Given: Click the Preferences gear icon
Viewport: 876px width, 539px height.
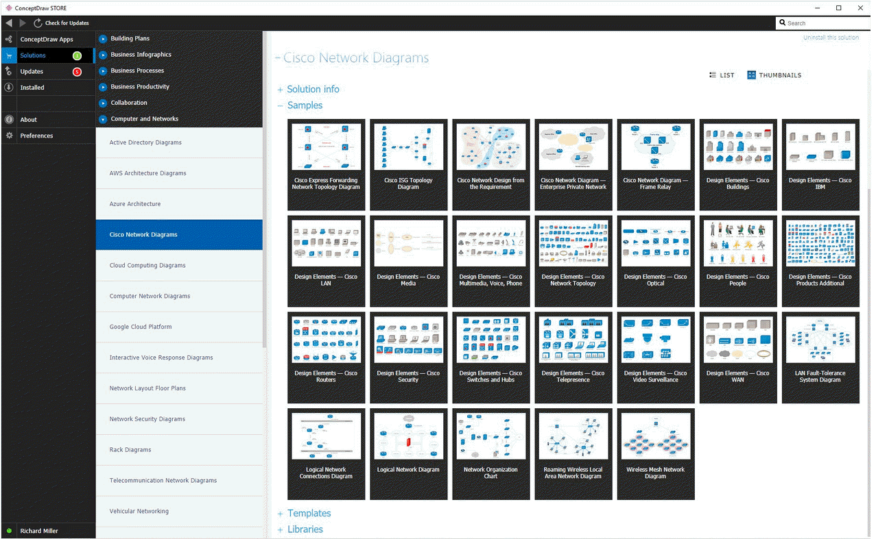Looking at the screenshot, I should pyautogui.click(x=9, y=136).
